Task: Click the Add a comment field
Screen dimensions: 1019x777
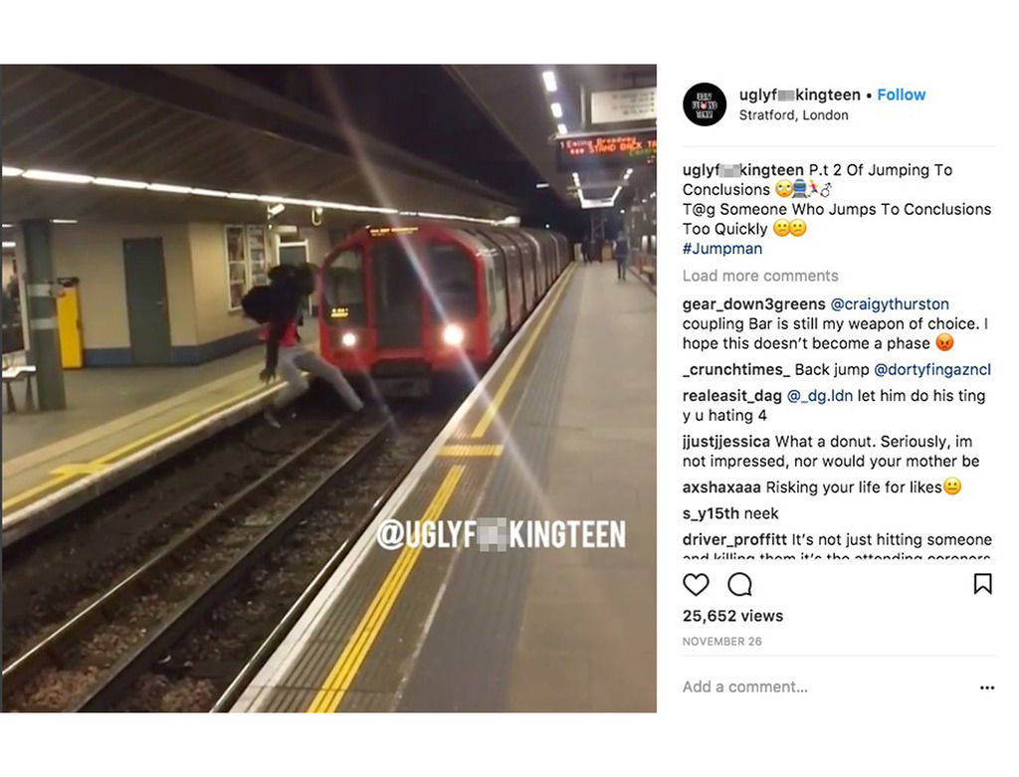Action: point(825,686)
